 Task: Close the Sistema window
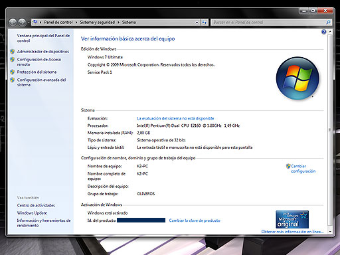(x=325, y=11)
